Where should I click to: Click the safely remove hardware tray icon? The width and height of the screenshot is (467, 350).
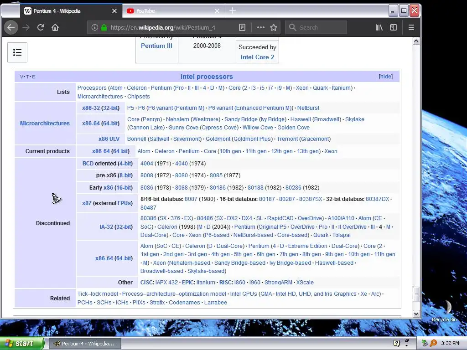[425, 343]
